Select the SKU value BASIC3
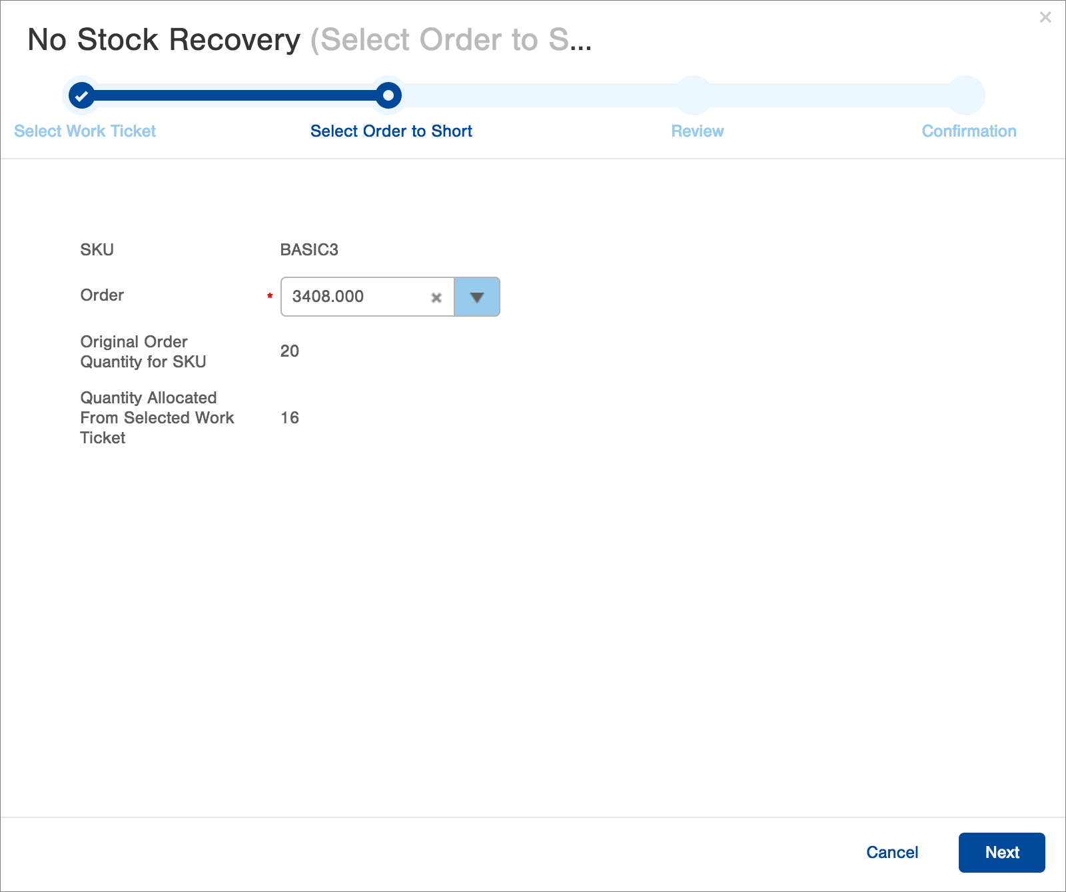The width and height of the screenshot is (1066, 892). coord(309,250)
